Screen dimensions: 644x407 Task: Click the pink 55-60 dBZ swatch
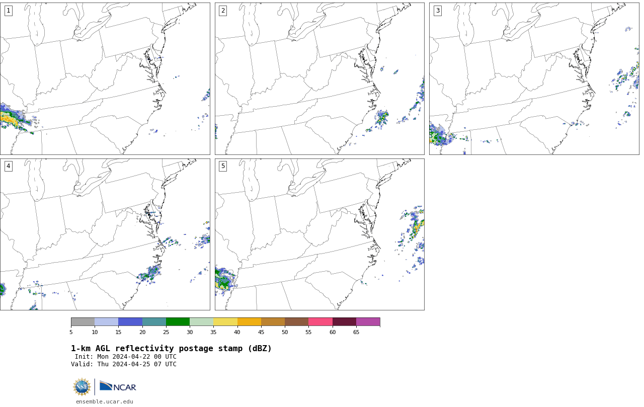tap(320, 322)
